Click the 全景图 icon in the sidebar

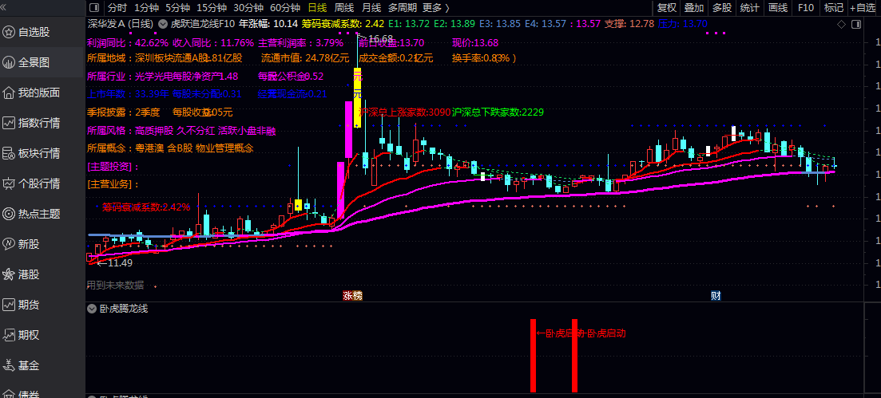9,62
